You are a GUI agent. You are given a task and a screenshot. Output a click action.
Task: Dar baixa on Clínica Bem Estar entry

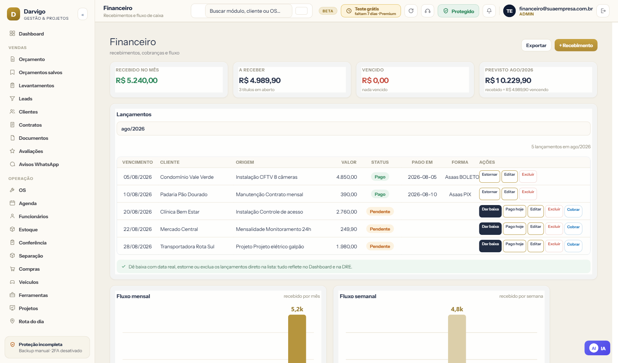point(490,211)
